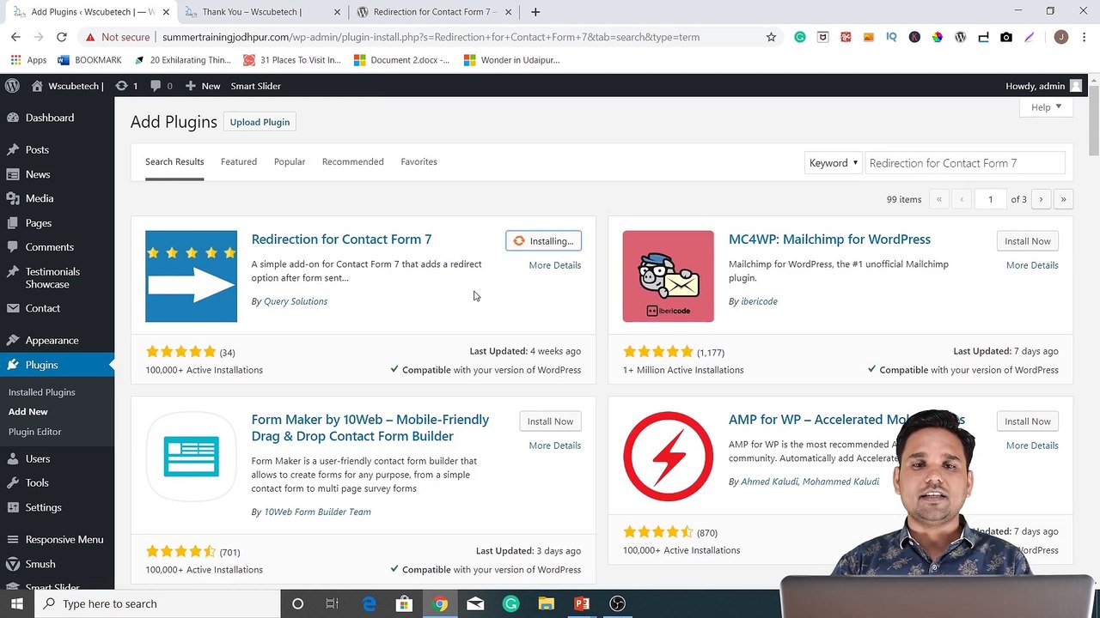Open a new Chrome tab
The image size is (1100, 618).
[x=535, y=12]
